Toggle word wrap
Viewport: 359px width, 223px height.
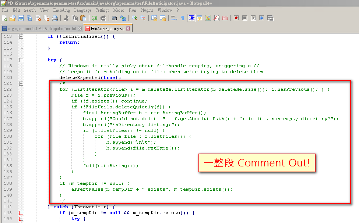174,18
